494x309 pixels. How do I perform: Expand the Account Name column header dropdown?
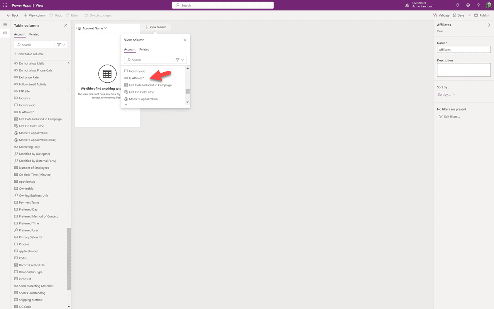pyautogui.click(x=106, y=28)
